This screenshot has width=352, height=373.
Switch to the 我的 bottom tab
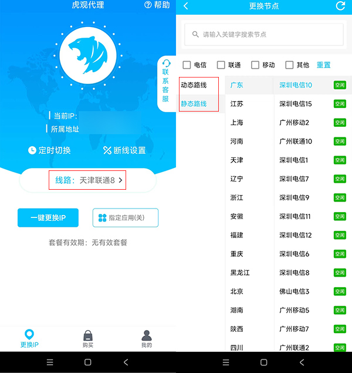click(147, 339)
